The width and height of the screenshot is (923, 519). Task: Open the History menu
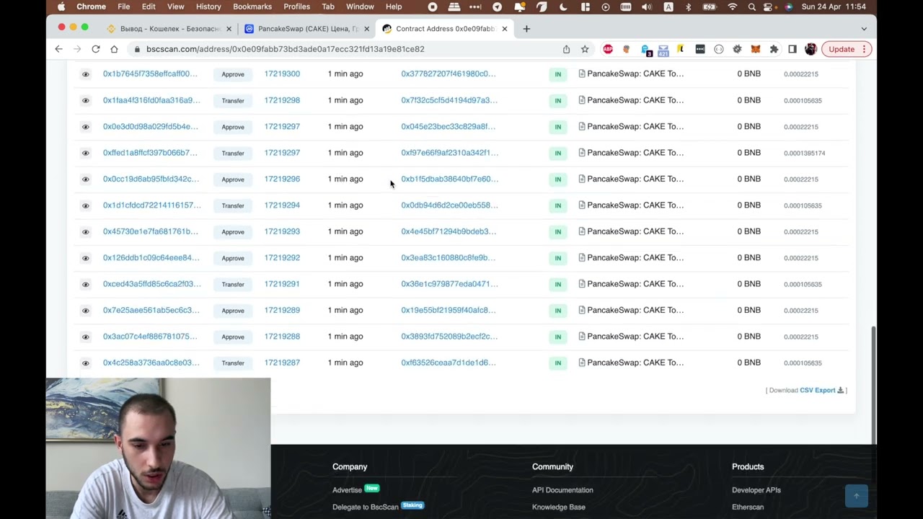click(208, 6)
